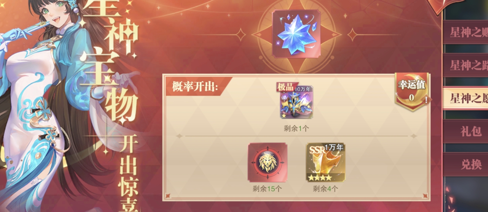Open the SSR 1万年 reward item
The width and height of the screenshot is (488, 212).
326,162
